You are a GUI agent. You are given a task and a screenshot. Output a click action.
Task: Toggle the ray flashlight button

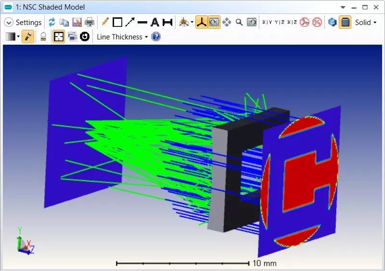tap(28, 37)
